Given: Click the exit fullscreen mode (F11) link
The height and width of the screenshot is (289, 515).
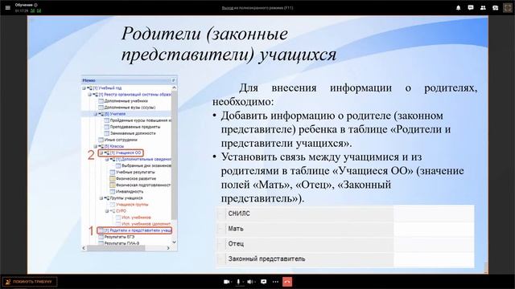Looking at the screenshot, I should point(257,7).
